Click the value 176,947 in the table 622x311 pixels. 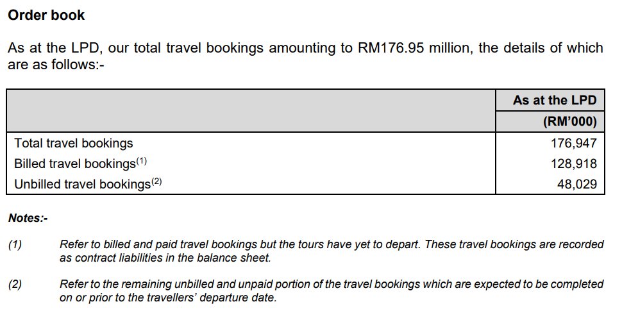pyautogui.click(x=574, y=143)
